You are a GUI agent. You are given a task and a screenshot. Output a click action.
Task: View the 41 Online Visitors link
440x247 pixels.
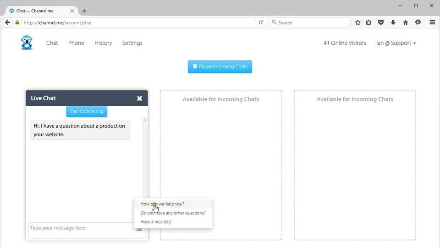click(x=345, y=43)
